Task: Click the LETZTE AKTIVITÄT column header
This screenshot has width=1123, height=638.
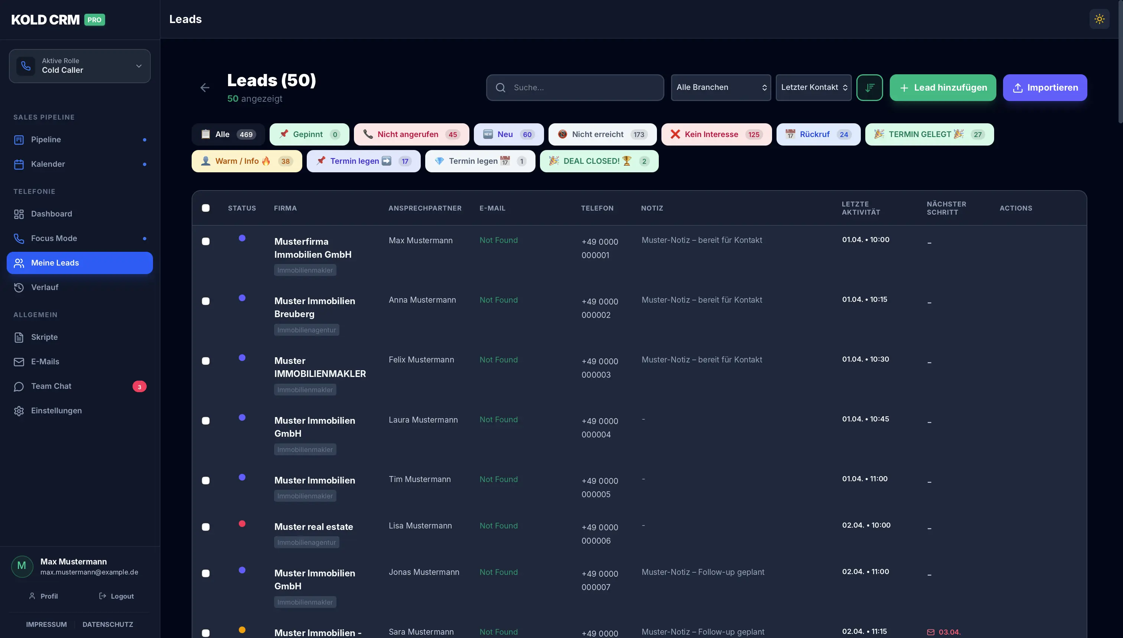Action: [860, 208]
